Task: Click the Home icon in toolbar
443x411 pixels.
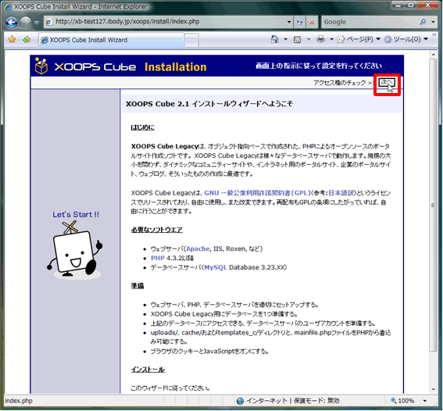Action: 274,39
